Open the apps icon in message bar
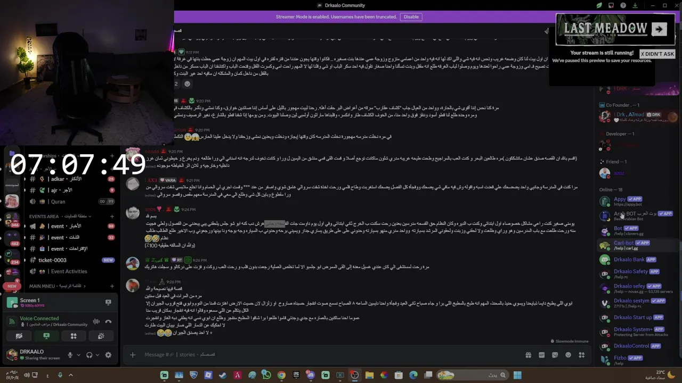 coord(581,355)
